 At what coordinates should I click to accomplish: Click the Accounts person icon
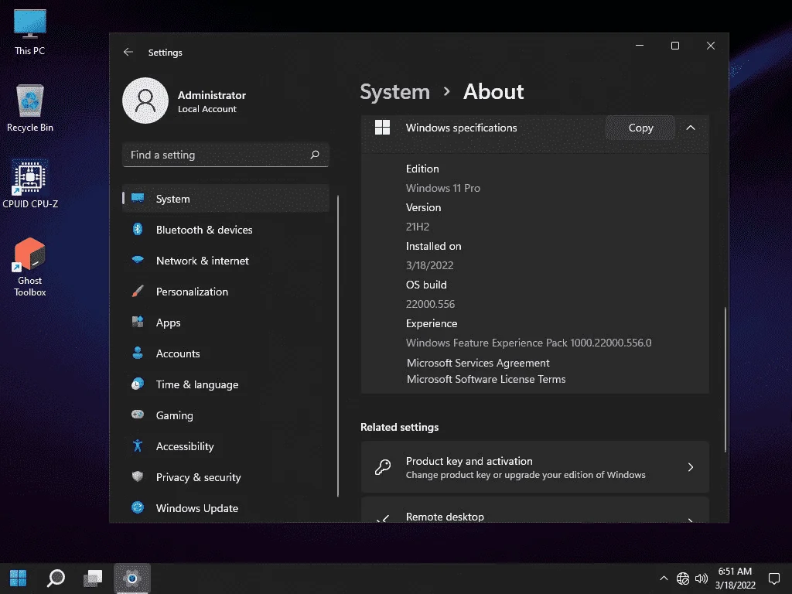tap(138, 353)
